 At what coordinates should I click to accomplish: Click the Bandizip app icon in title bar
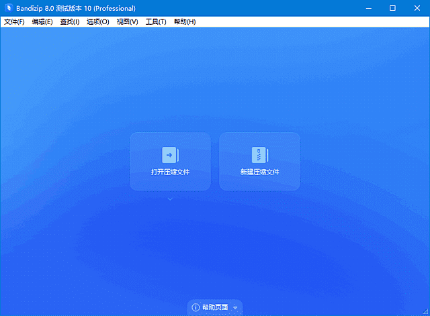8,8
